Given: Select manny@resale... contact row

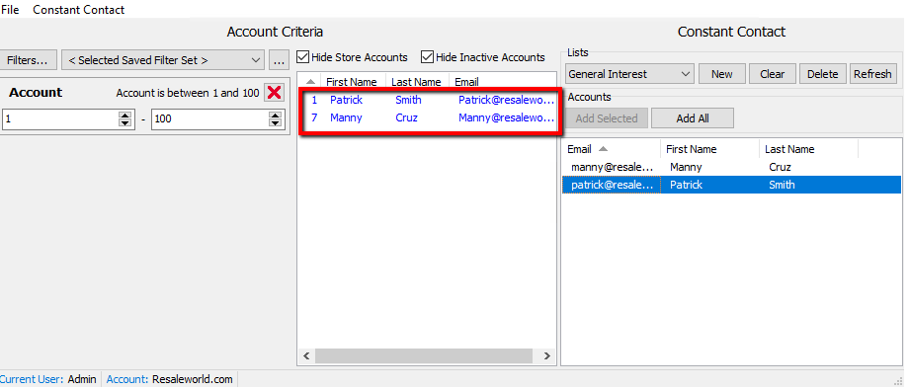Looking at the screenshot, I should pos(731,167).
